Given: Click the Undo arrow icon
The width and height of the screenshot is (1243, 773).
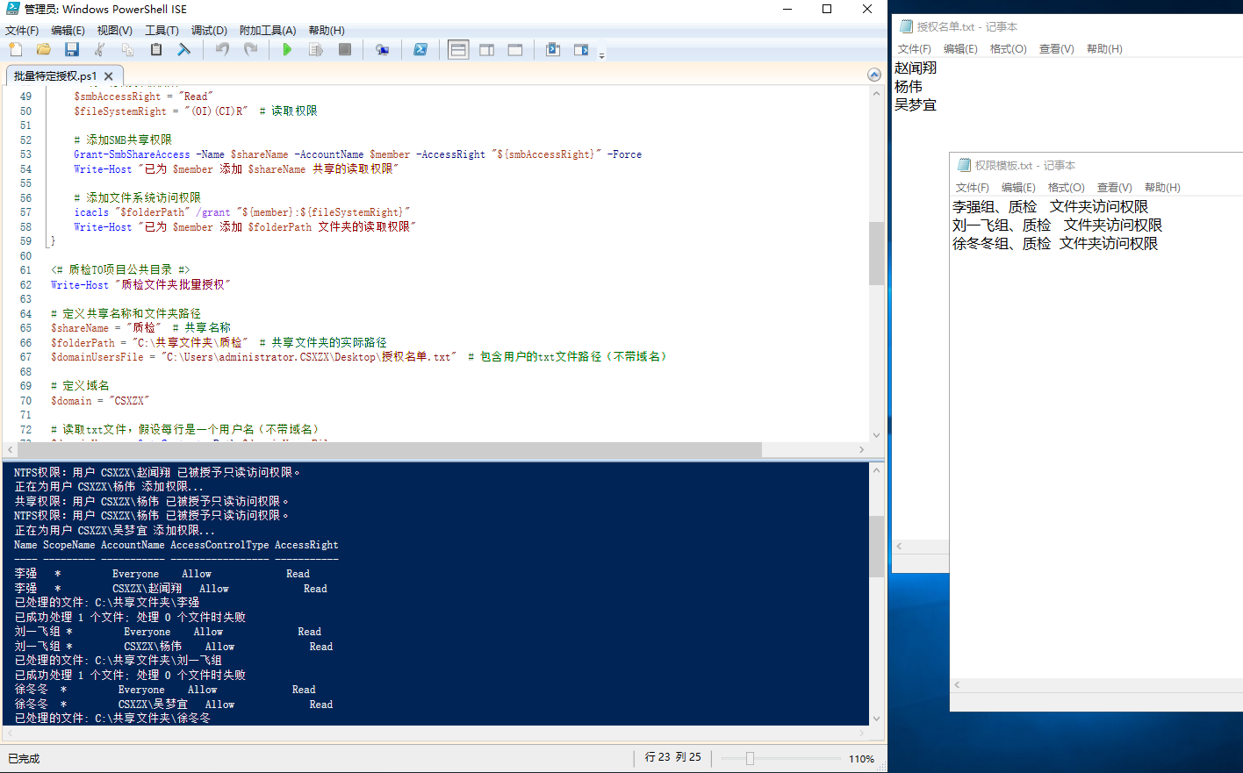Looking at the screenshot, I should point(222,50).
